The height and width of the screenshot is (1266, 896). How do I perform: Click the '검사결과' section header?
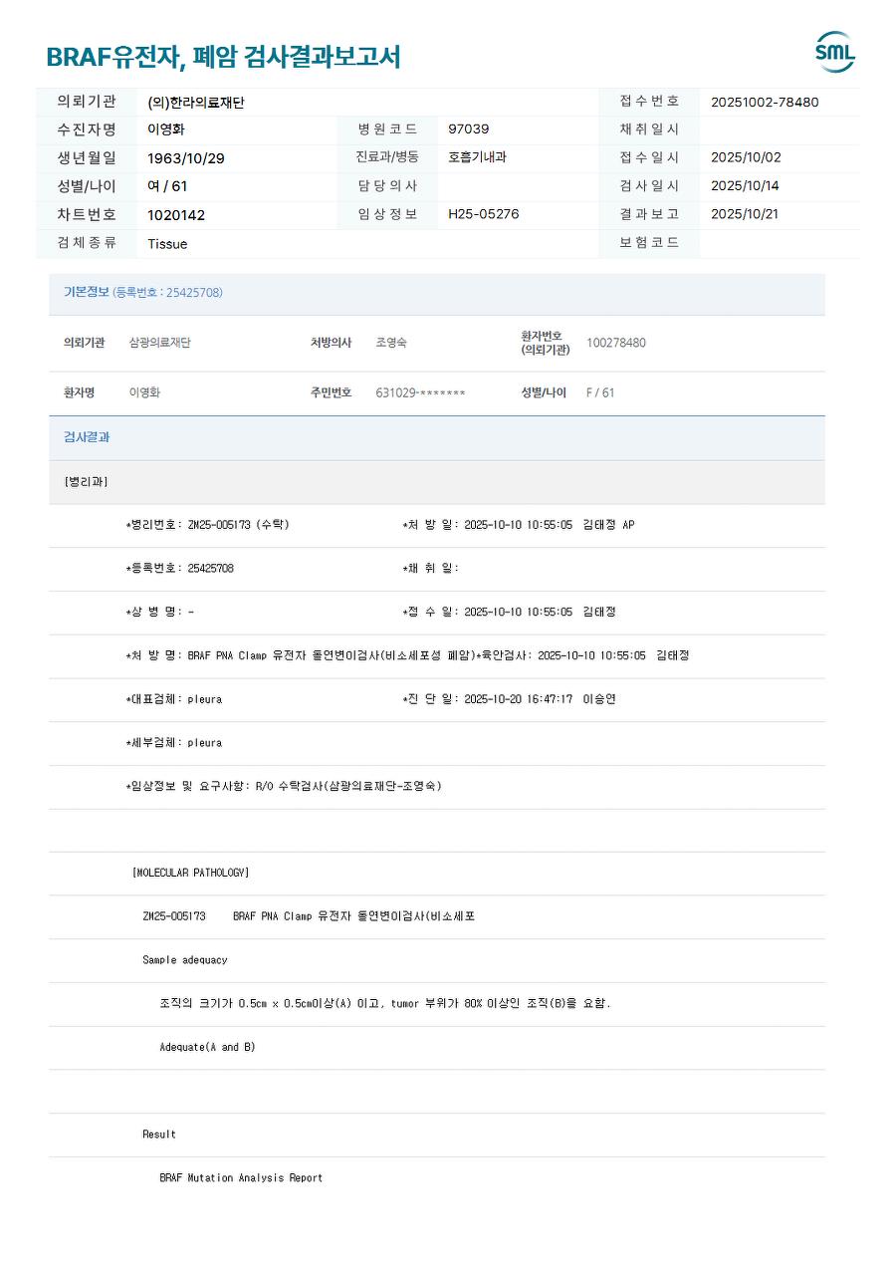[x=88, y=437]
